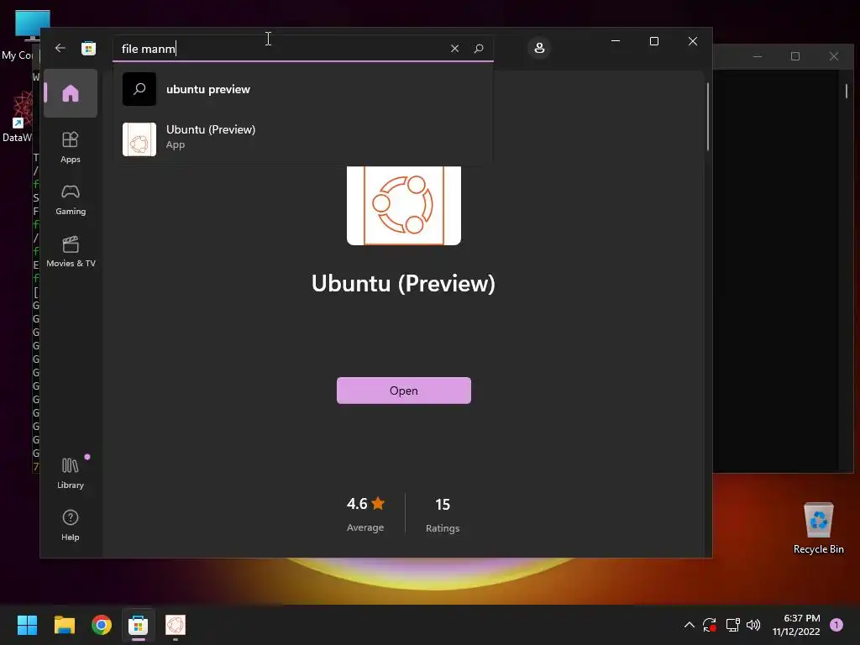The height and width of the screenshot is (645, 860).
Task: Show hidden system tray icons chevron
Action: tap(690, 625)
